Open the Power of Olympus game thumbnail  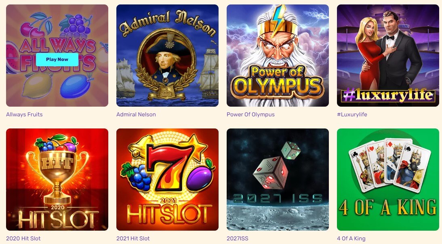[278, 55]
